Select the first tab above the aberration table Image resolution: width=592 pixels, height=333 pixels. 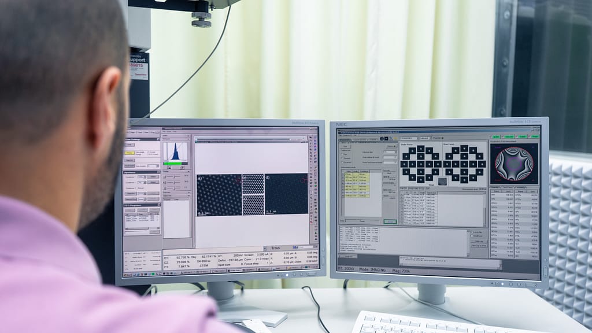(495, 187)
